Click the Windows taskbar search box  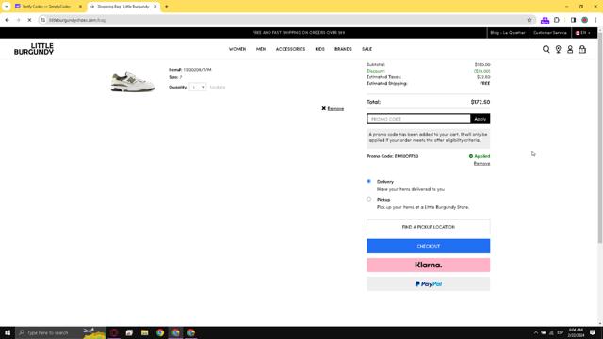click(60, 332)
